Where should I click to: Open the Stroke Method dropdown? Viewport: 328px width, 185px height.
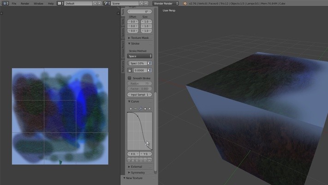(x=140, y=56)
